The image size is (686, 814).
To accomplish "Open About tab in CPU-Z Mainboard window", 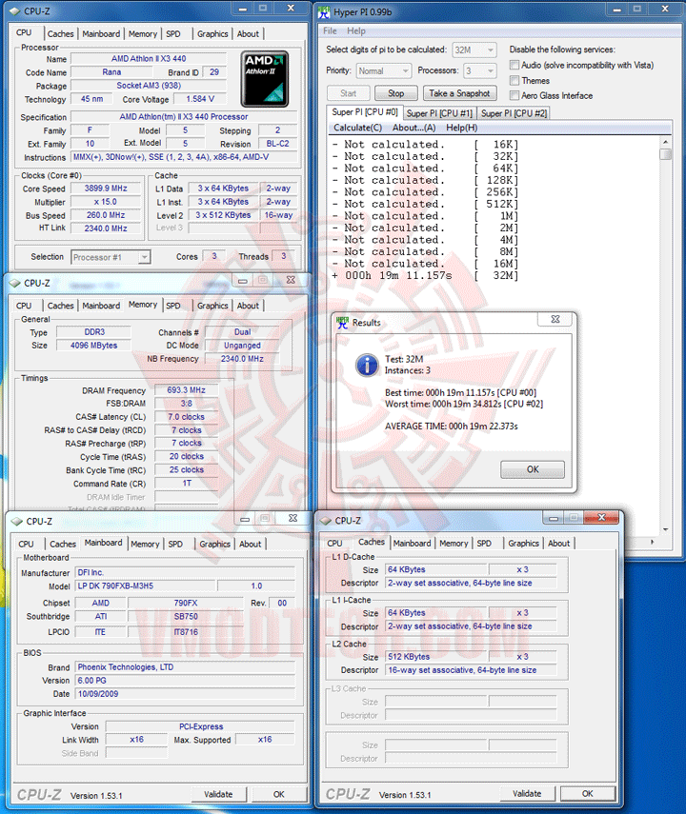I will [250, 544].
